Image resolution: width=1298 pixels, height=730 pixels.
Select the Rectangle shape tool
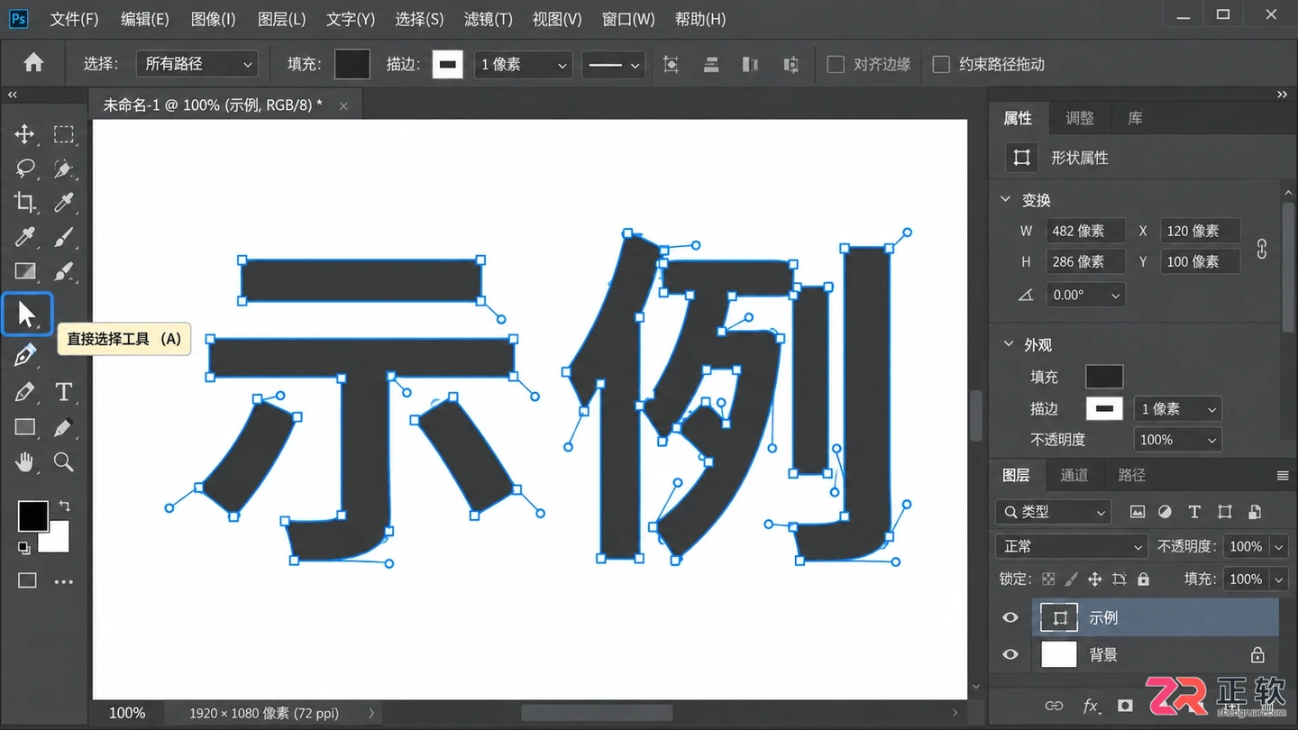tap(24, 426)
